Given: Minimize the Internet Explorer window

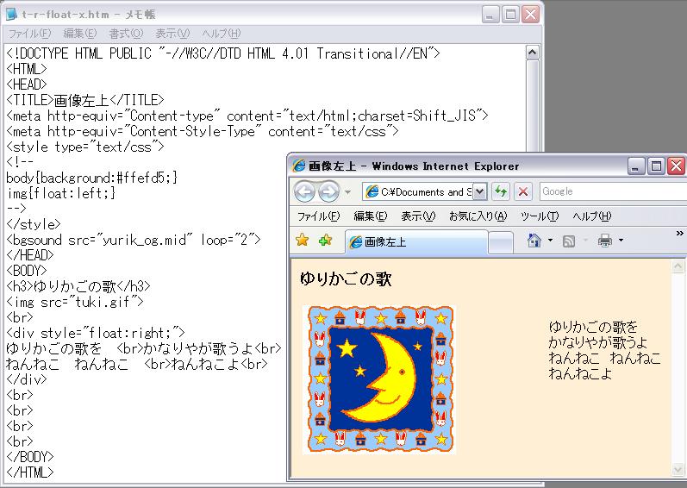Looking at the screenshot, I should (x=636, y=166).
